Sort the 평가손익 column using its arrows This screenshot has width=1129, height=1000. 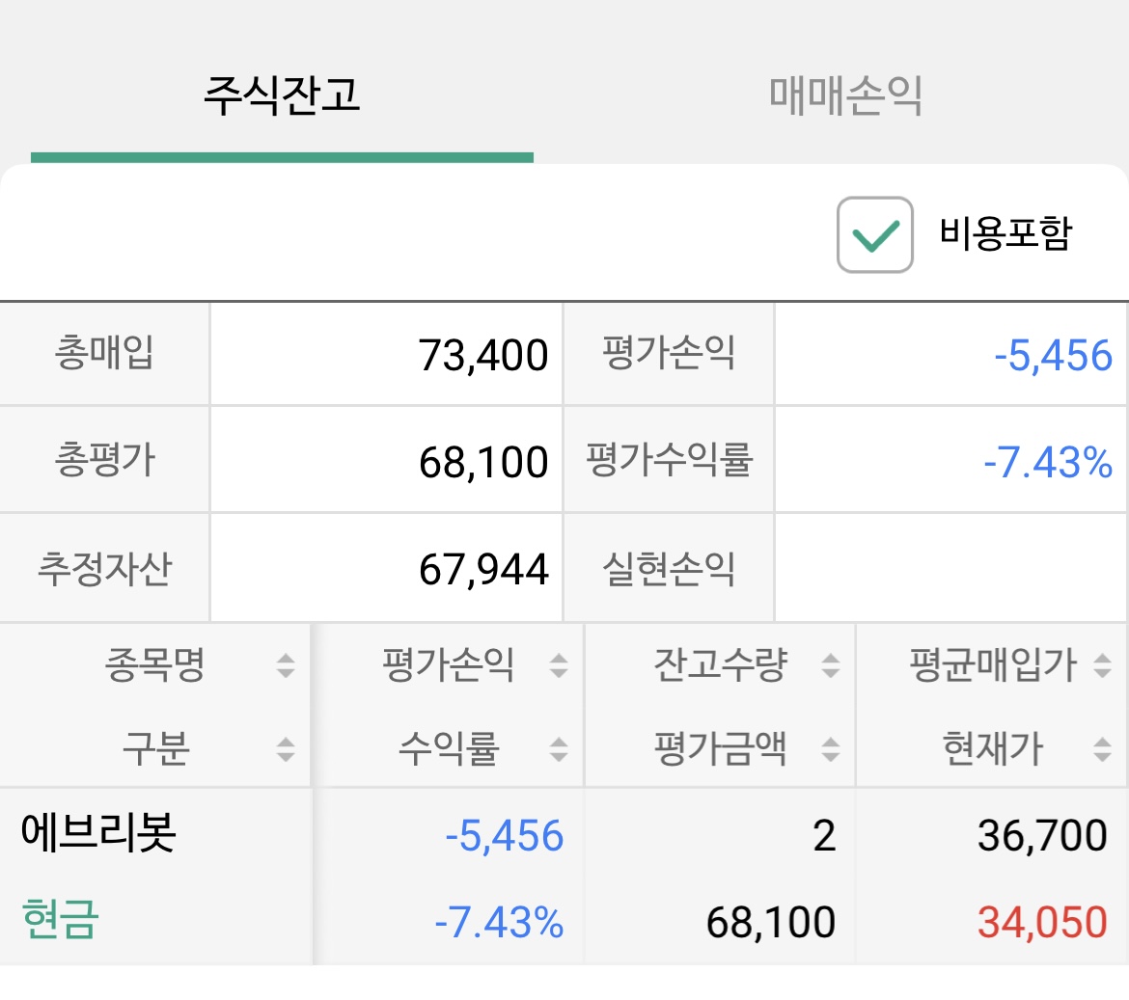559,665
